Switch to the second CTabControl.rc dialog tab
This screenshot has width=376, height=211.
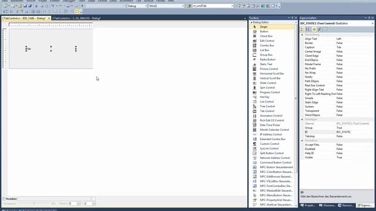coord(76,18)
